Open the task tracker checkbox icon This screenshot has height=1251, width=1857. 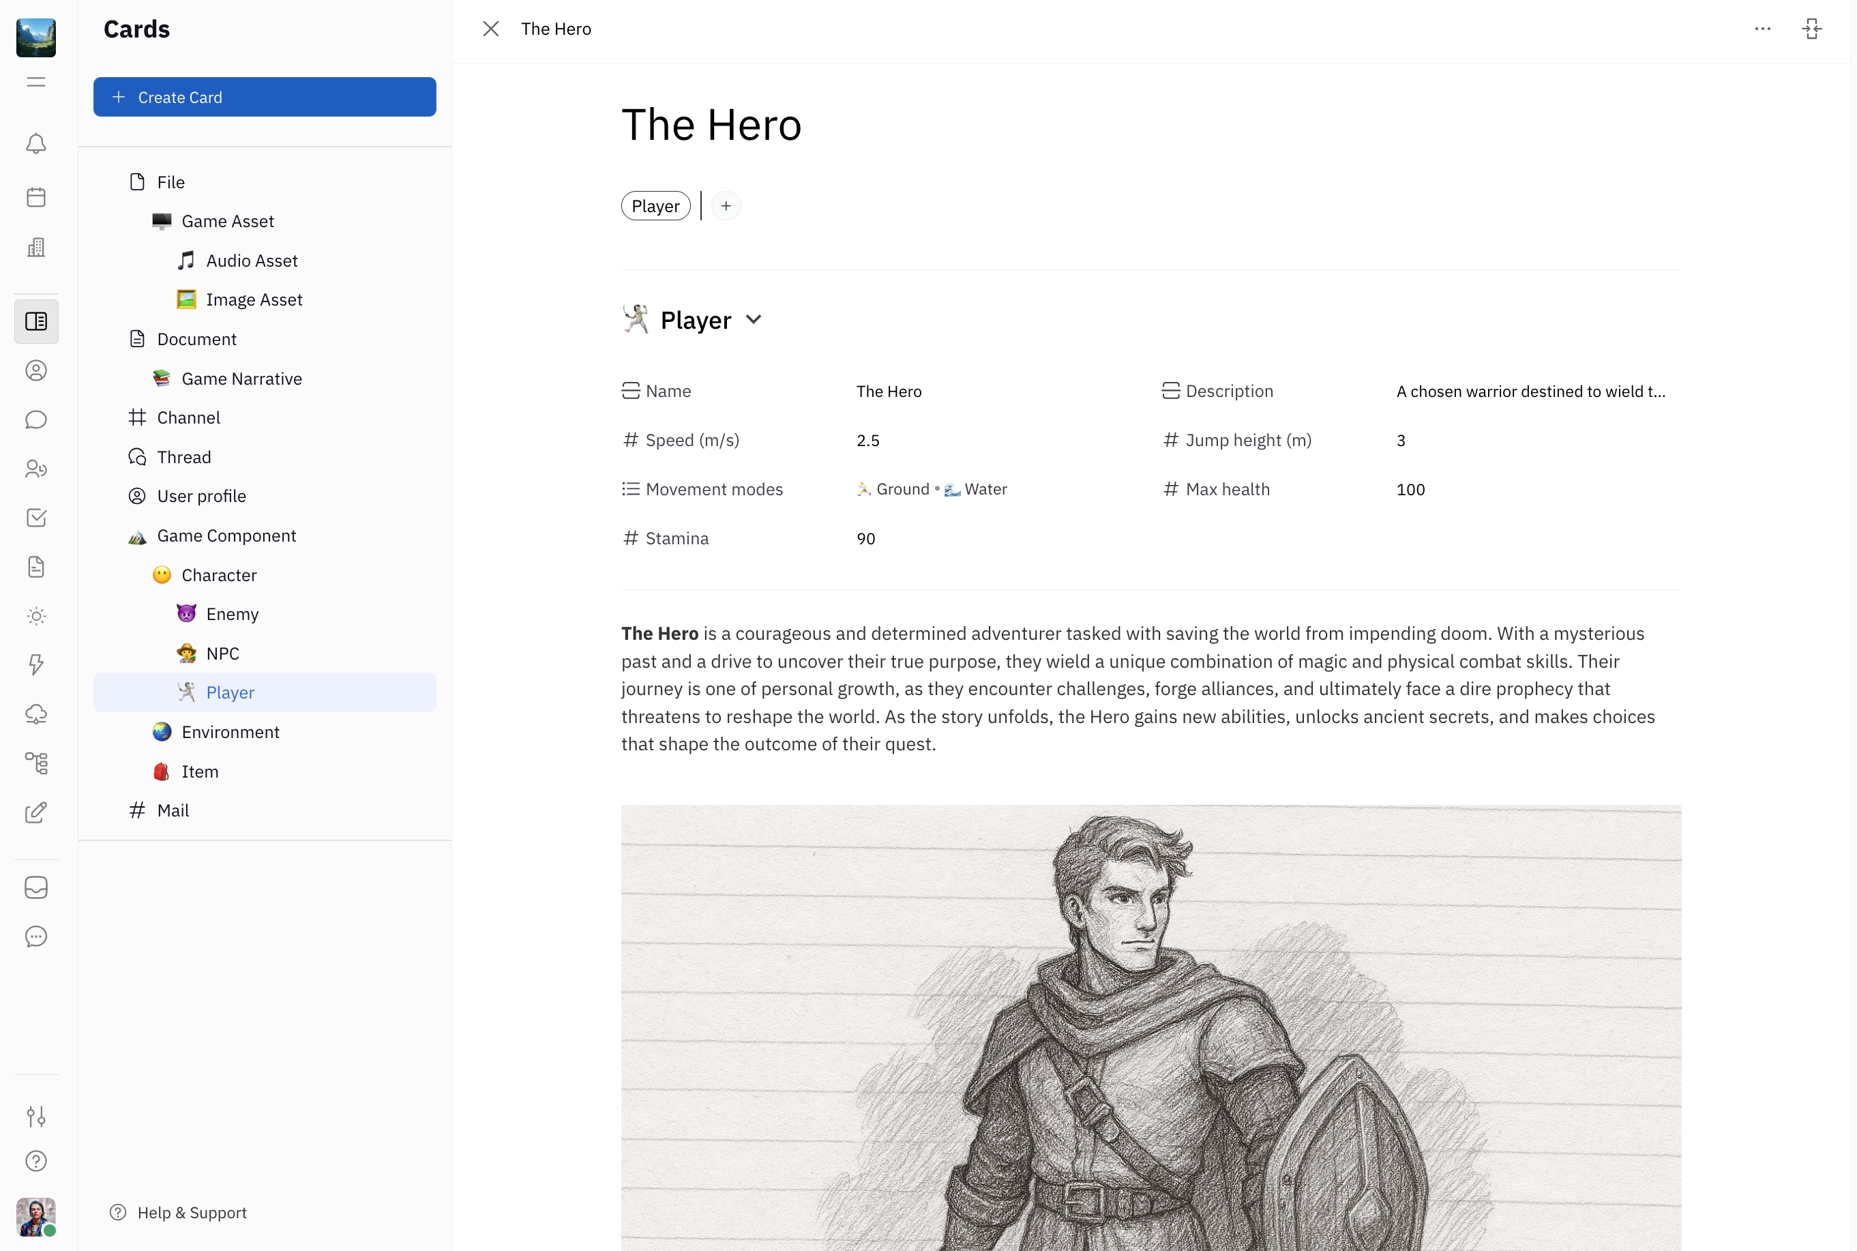point(36,518)
